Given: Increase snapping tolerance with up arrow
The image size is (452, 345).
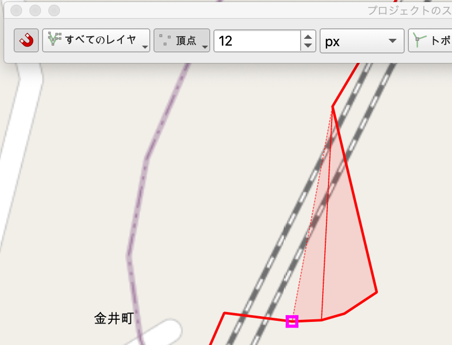Looking at the screenshot, I should coord(308,36).
